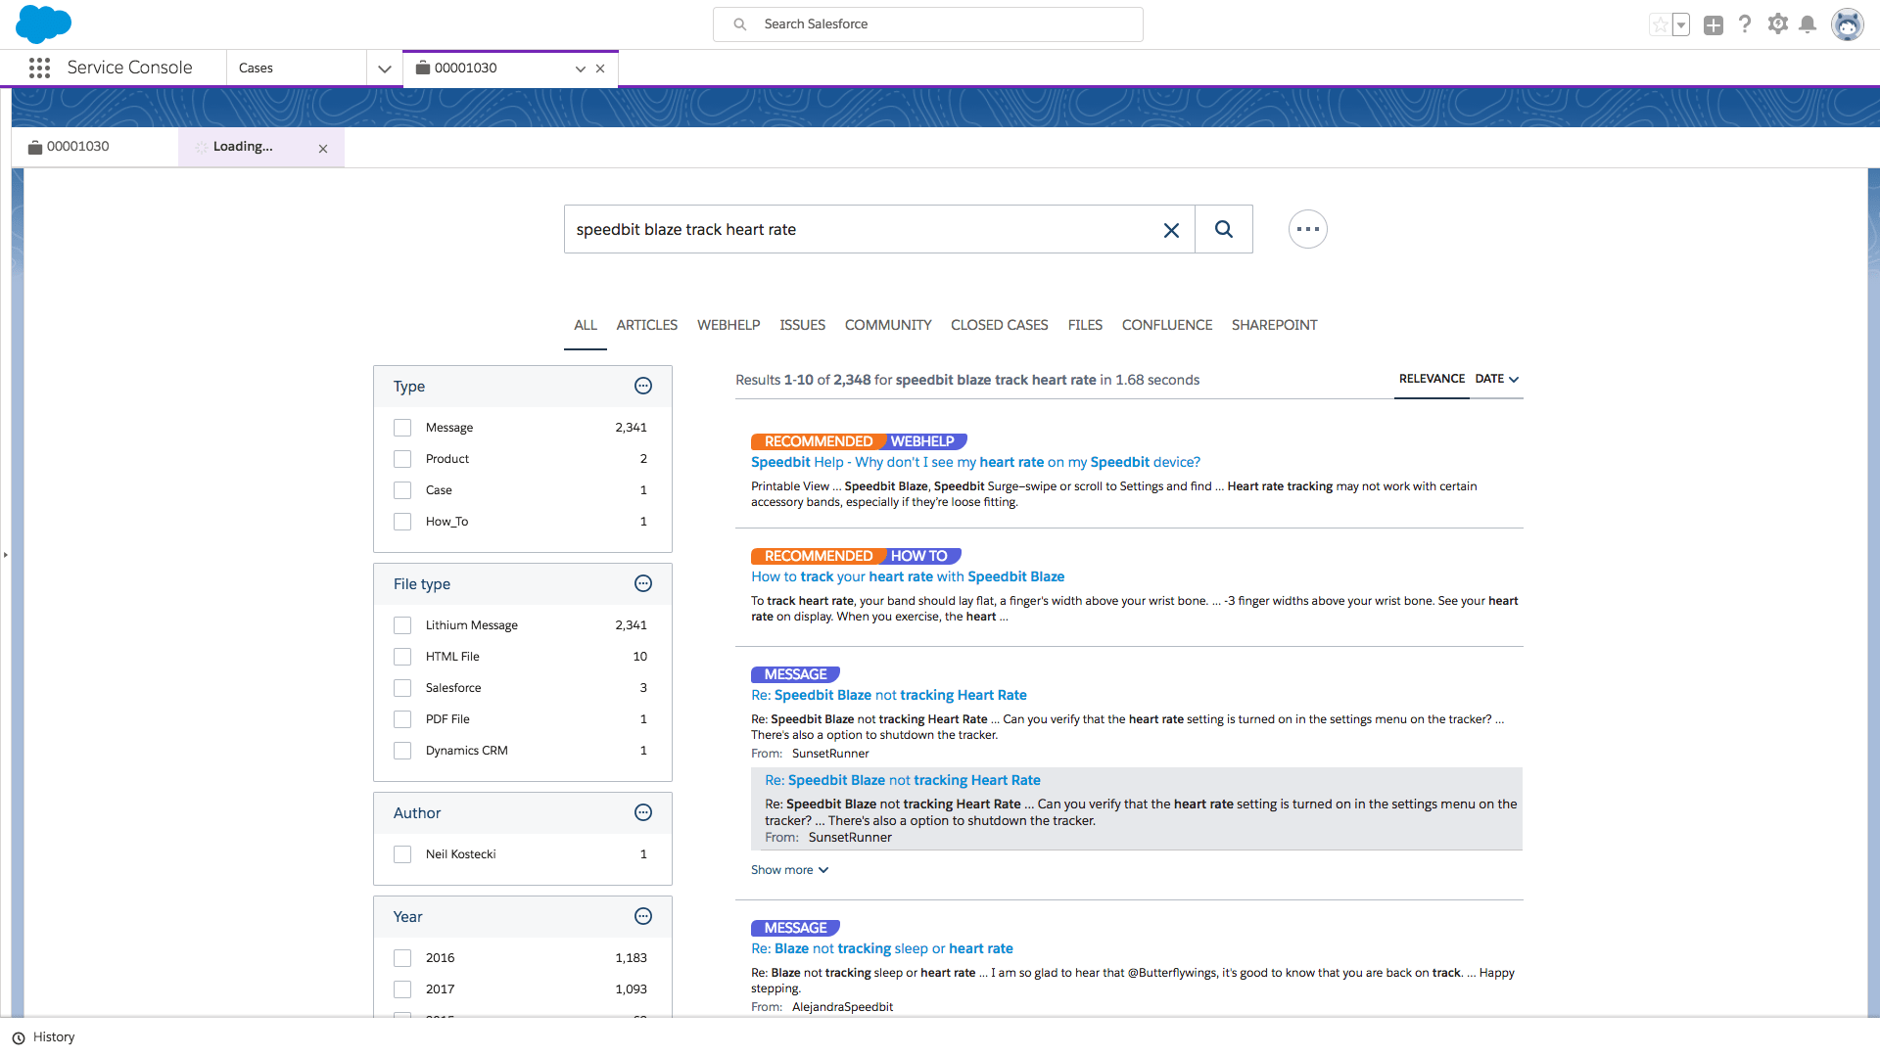Open the App Launcher grid icon

pyautogui.click(x=39, y=68)
